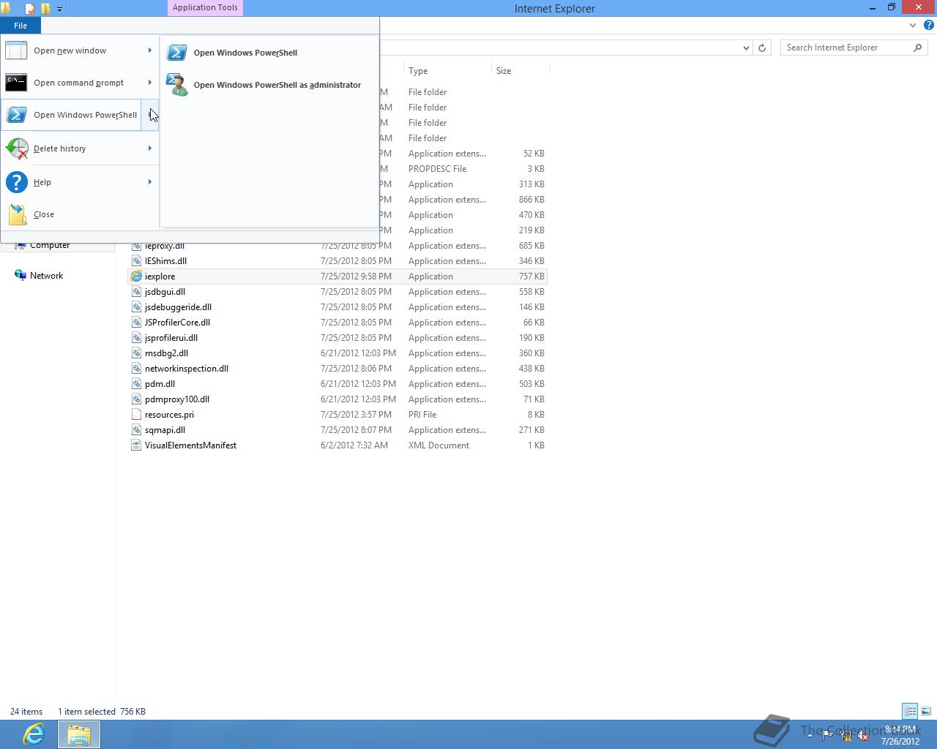Click the Close folder icon in menu
Image resolution: width=937 pixels, height=749 pixels.
pos(18,214)
